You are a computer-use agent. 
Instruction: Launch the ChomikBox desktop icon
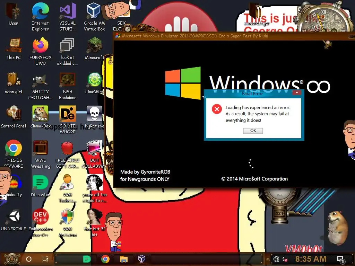point(41,117)
